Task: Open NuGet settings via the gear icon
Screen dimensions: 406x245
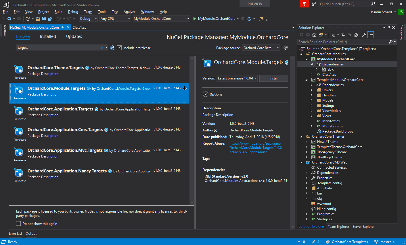Action: click(286, 48)
